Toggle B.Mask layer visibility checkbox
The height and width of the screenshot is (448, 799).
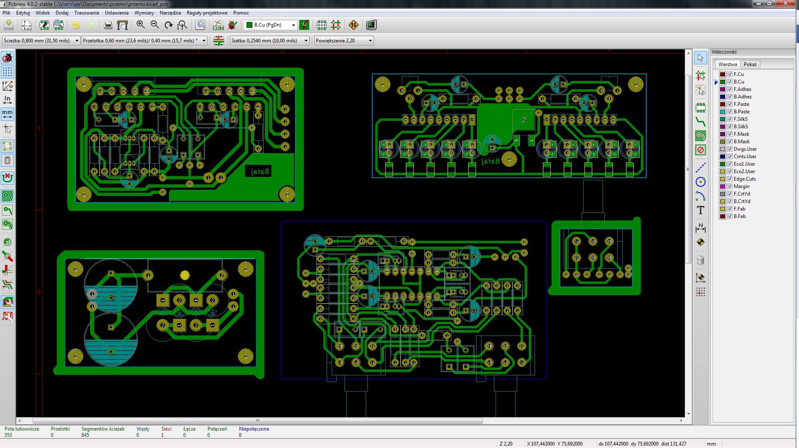click(730, 142)
